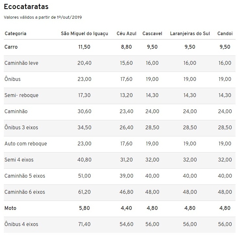Viewport: 240px width, 237px height.
Task: Select the Ônibus 4 eixos row label
Action: pyautogui.click(x=21, y=224)
